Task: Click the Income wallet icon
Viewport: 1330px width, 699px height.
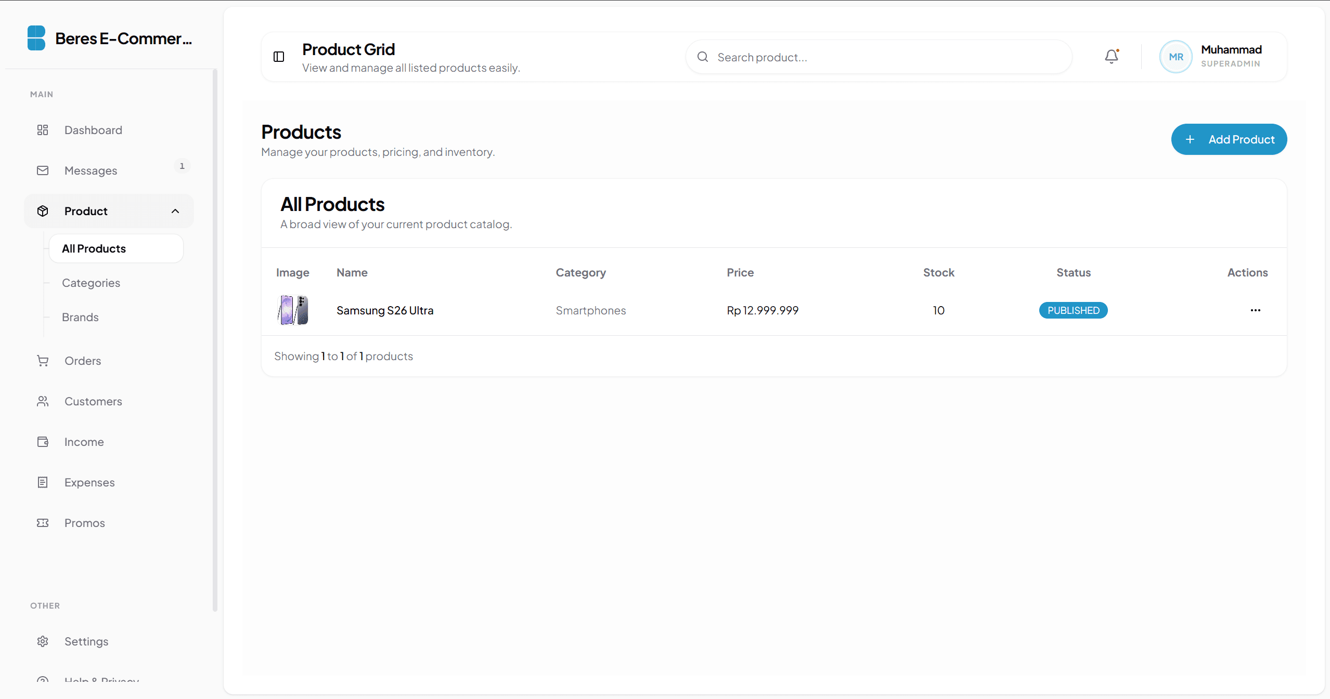Action: pyautogui.click(x=43, y=442)
